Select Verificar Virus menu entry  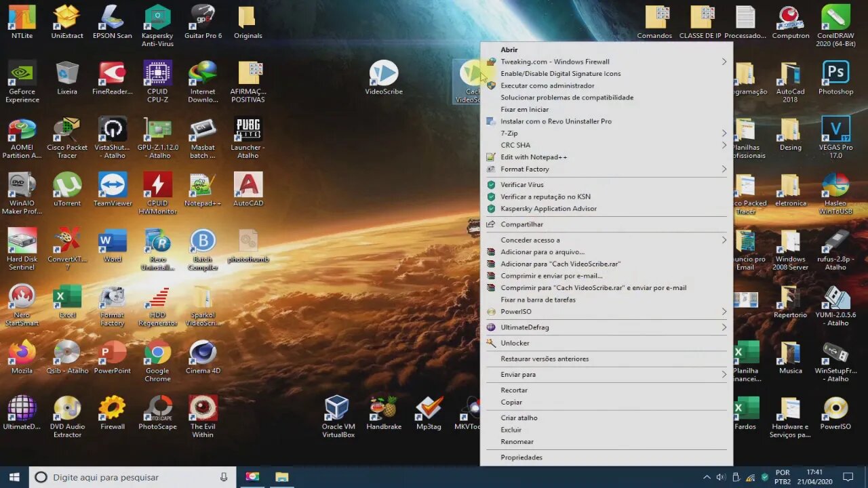522,185
